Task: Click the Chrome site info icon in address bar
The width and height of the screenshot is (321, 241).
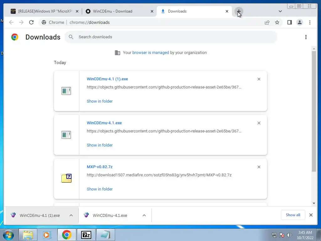Action: click(x=44, y=22)
